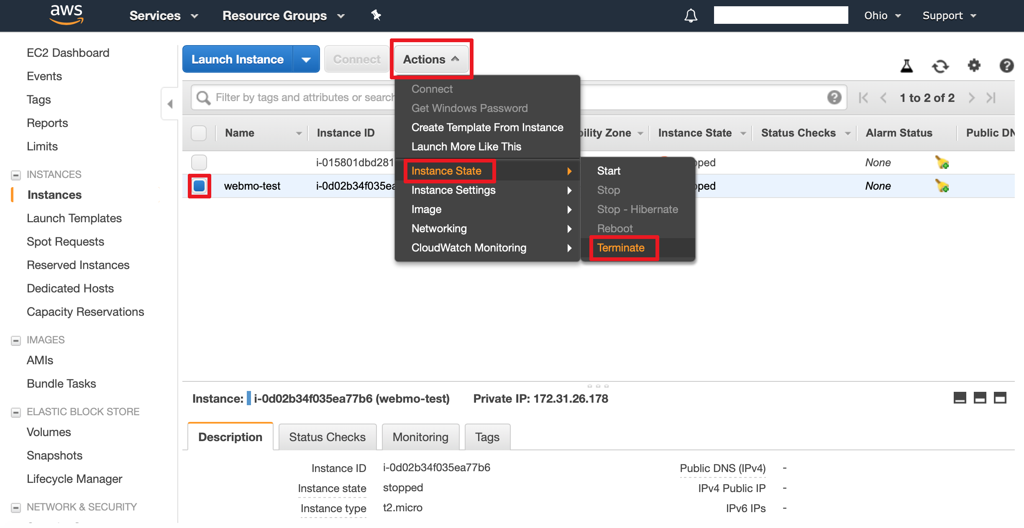The image size is (1024, 528).
Task: Toggle the select-all header checkbox
Action: tap(199, 133)
